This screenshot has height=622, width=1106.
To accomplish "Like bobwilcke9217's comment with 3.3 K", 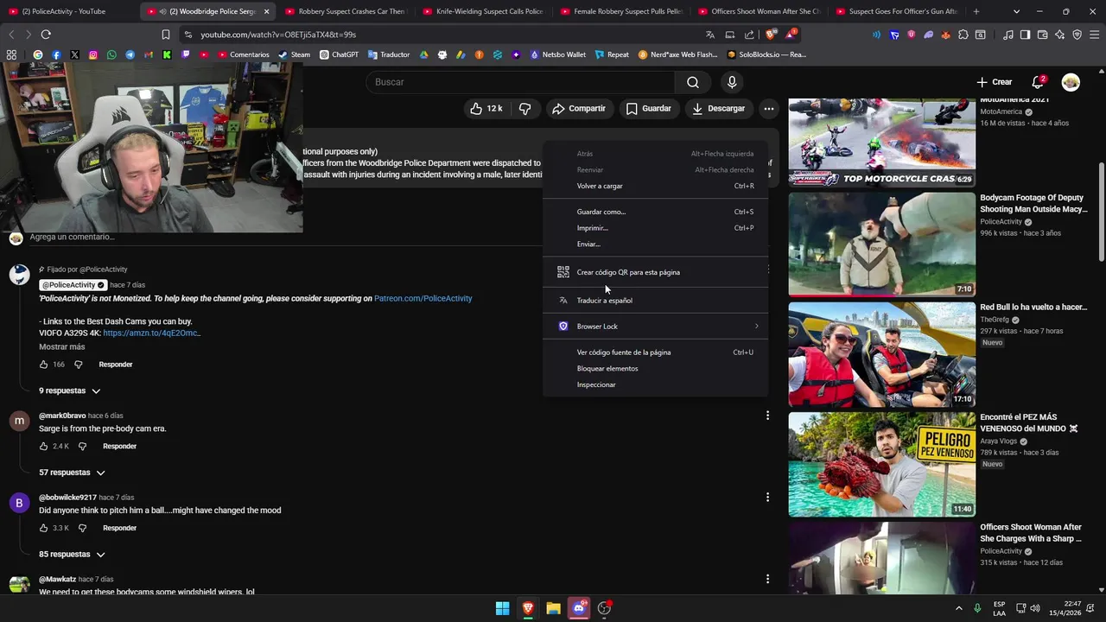I will click(44, 528).
